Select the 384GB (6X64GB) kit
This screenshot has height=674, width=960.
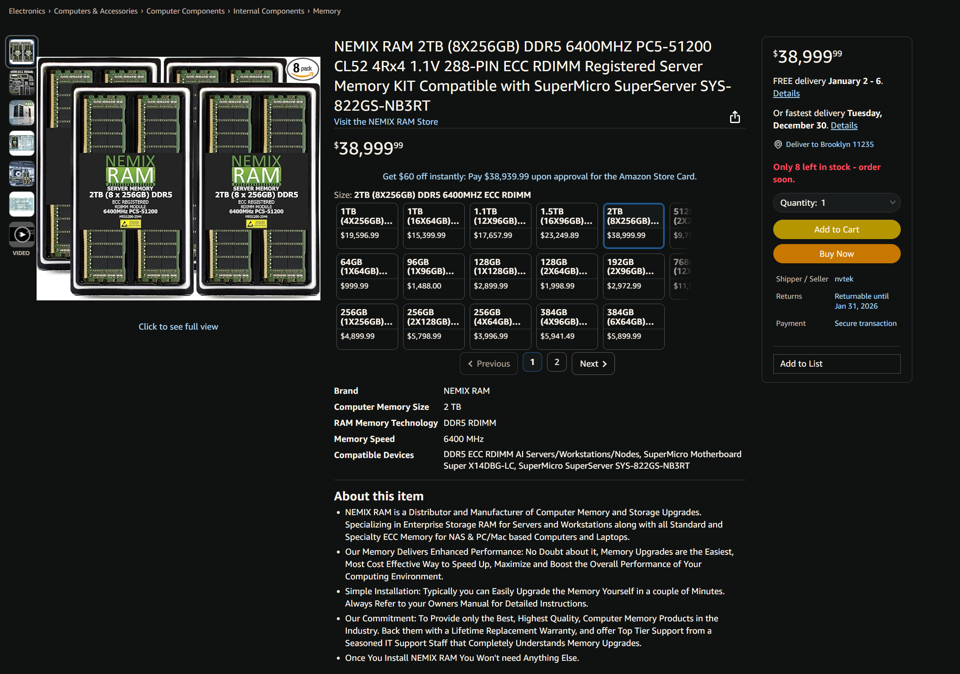click(x=633, y=326)
